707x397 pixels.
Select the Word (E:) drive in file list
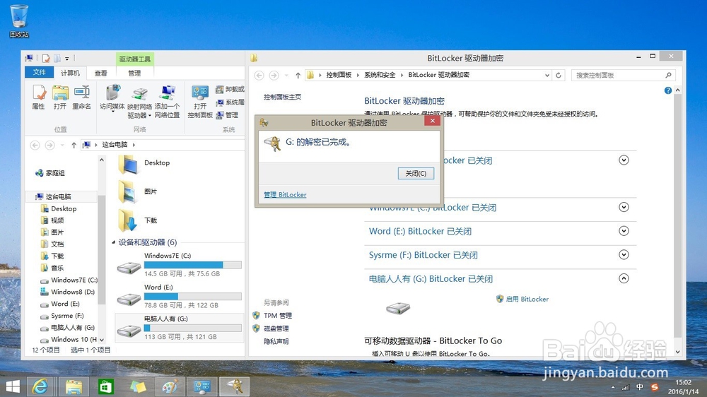[179, 297]
